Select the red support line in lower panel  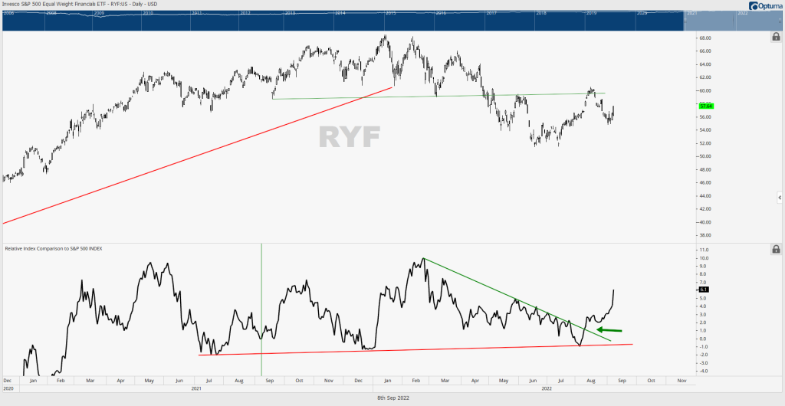(x=415, y=349)
